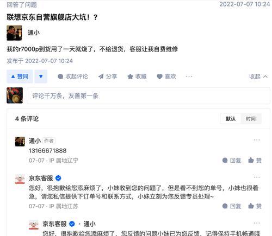Viewport: 272px width, 236px height.
Task: Open options menu on first 京东客服 comment
Action: (x=257, y=177)
